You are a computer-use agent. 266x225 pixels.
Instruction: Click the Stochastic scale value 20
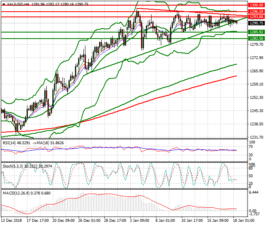pos(251,184)
